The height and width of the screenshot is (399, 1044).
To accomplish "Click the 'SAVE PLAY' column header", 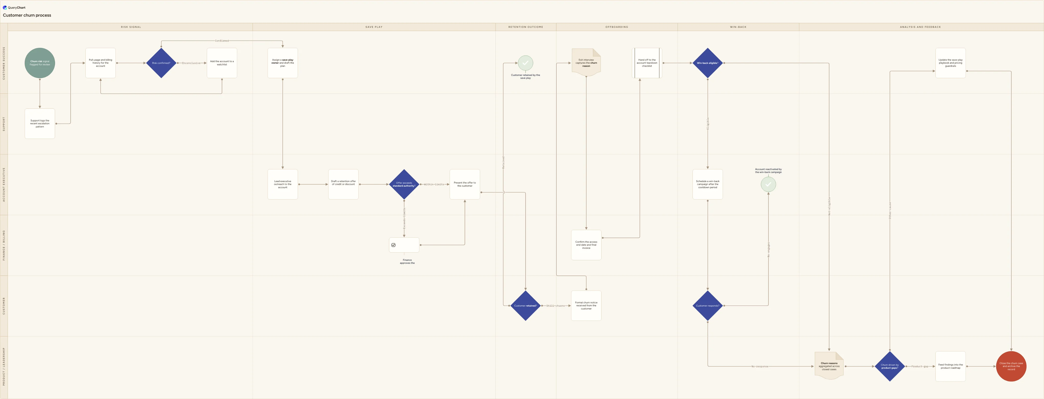I will (x=374, y=27).
